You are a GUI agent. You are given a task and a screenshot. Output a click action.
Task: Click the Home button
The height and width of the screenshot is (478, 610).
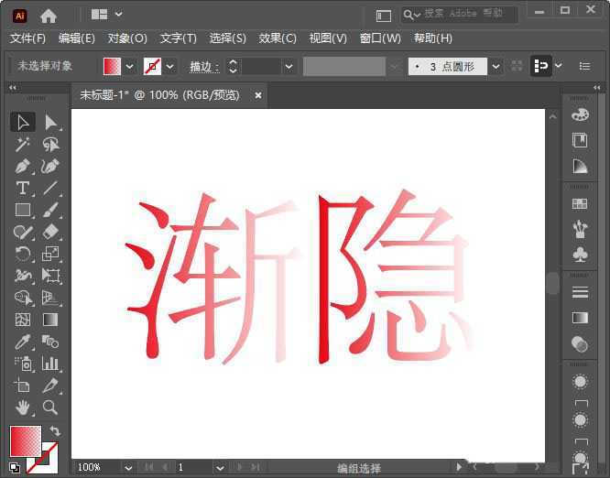pyautogui.click(x=48, y=15)
